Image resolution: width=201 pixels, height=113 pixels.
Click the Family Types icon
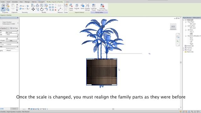click(x=8, y=9)
